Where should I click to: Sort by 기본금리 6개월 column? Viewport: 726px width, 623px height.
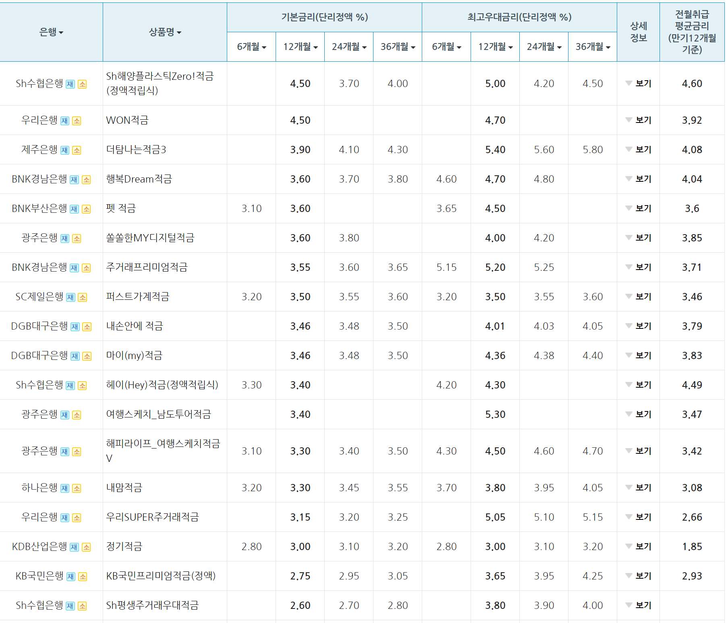[x=251, y=47]
